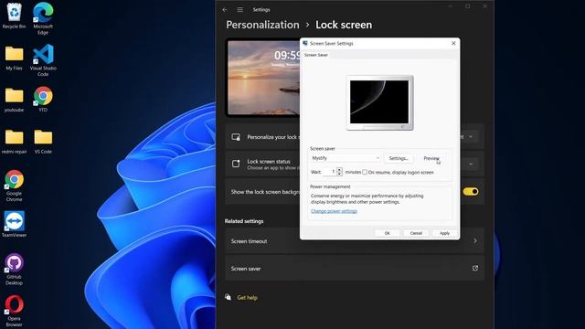Image resolution: width=585 pixels, height=329 pixels.
Task: Click the Personalization breadcrumb
Action: (x=262, y=25)
